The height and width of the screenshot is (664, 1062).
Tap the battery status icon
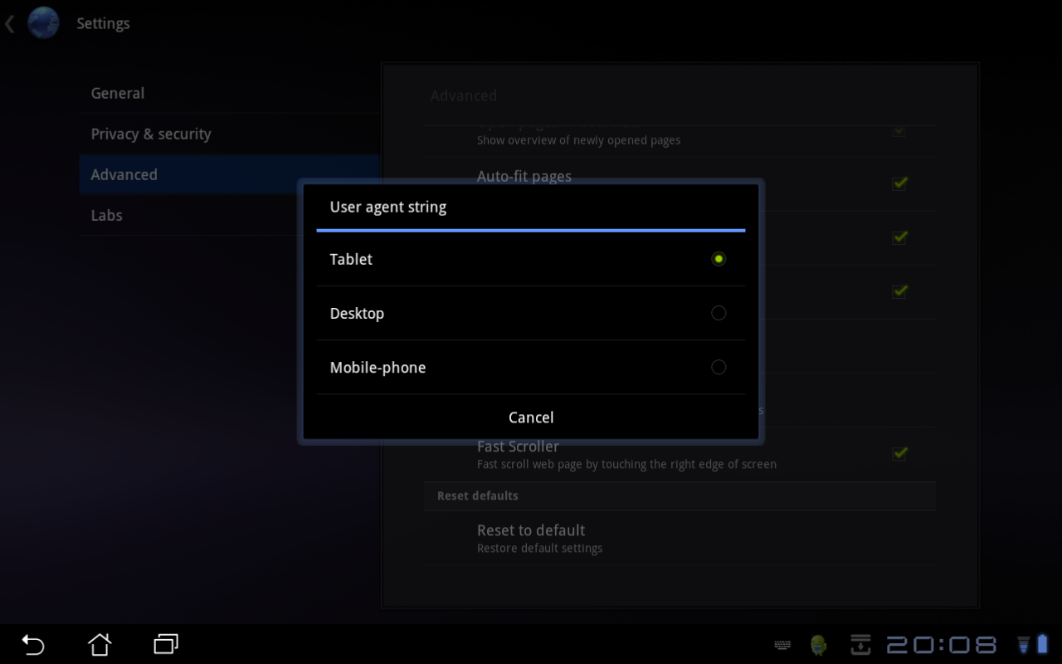(1042, 645)
